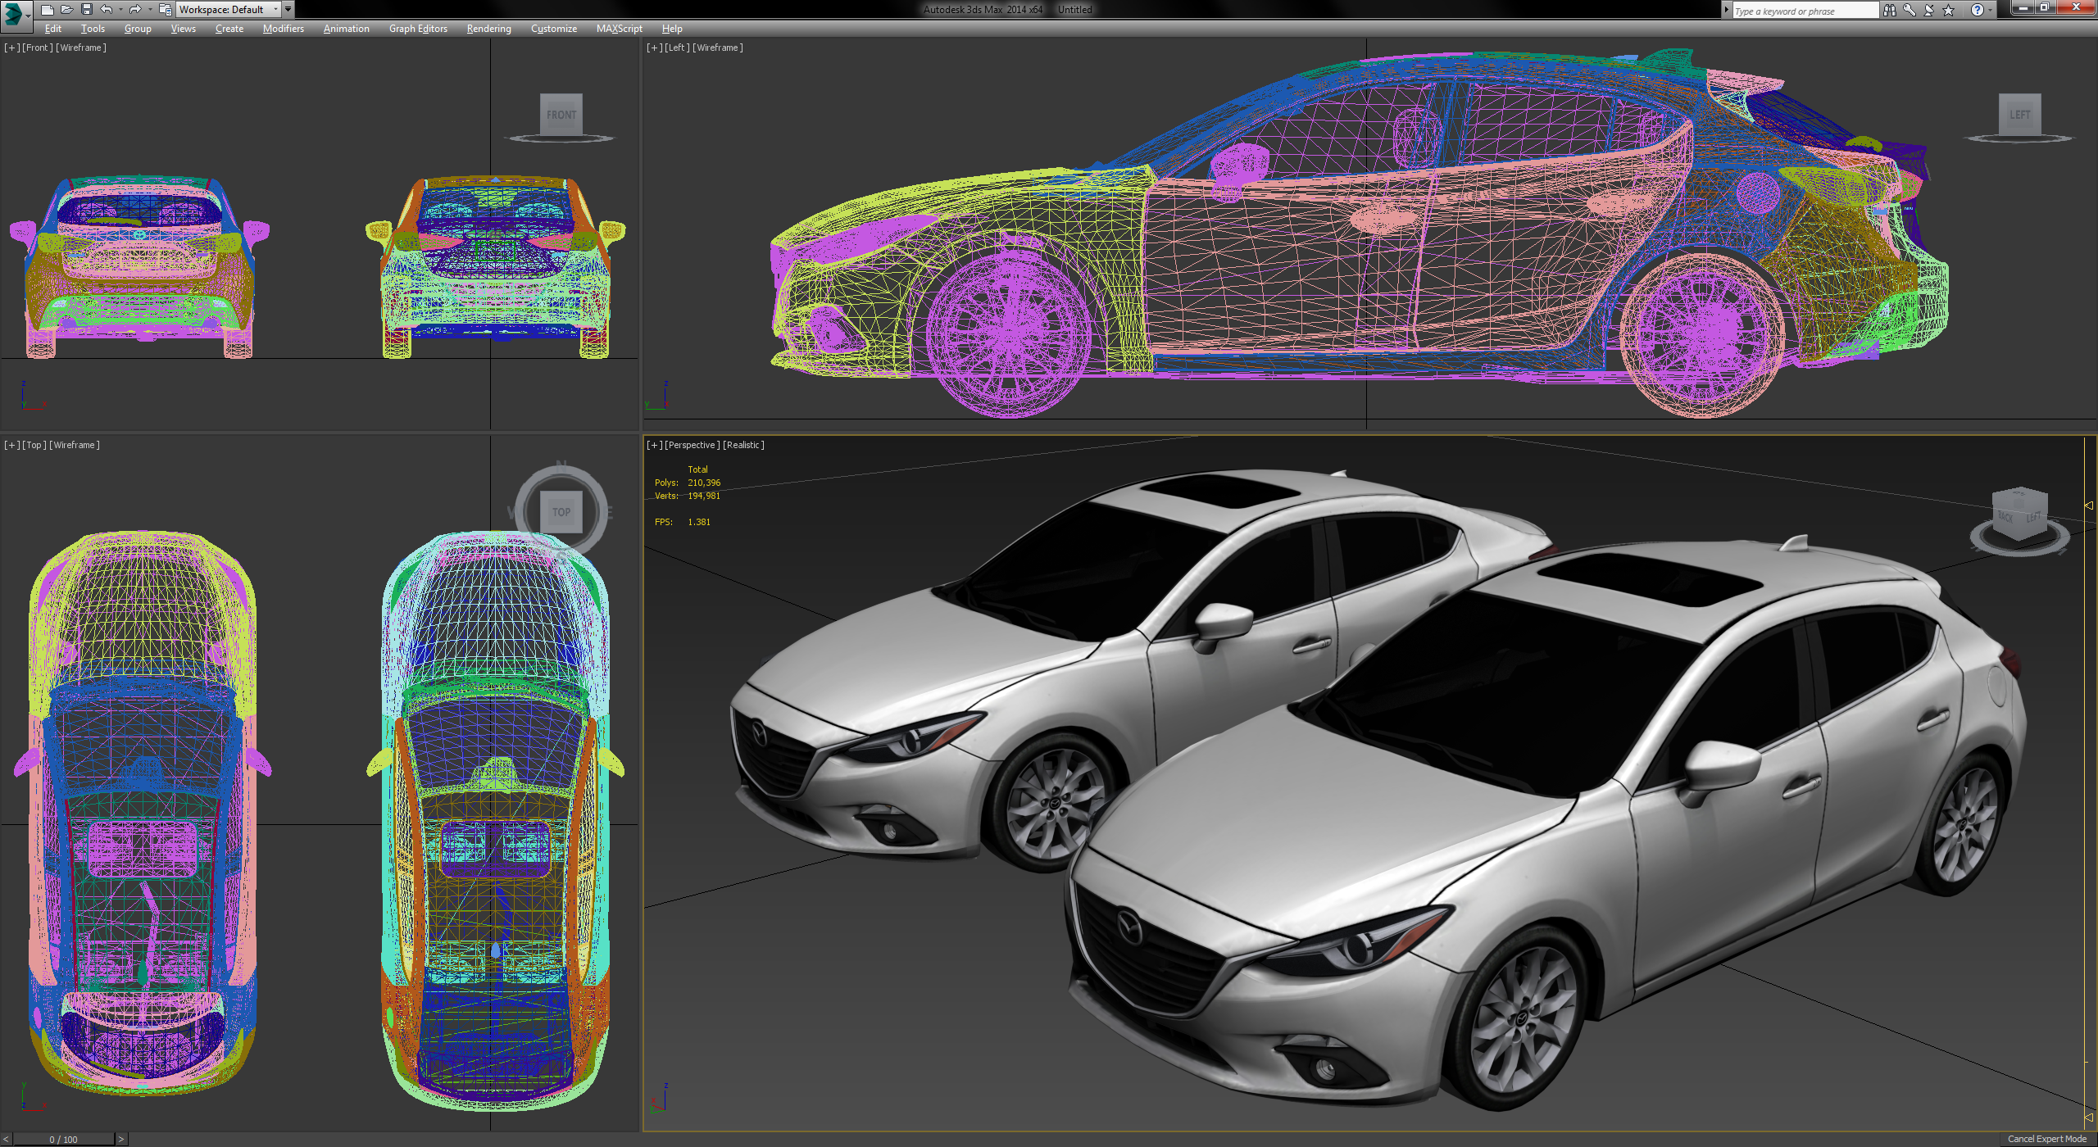The image size is (2098, 1147).
Task: Click the Favorites star icon
Action: (1948, 10)
